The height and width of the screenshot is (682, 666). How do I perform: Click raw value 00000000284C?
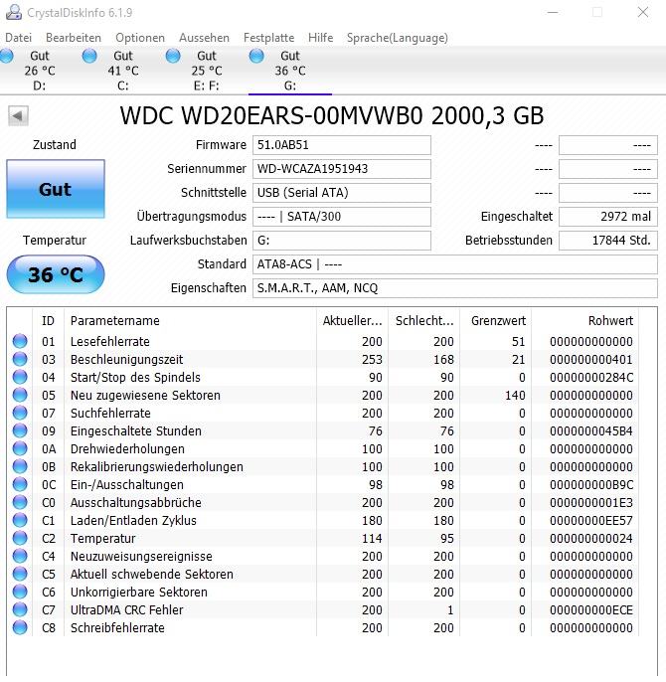[x=591, y=378]
